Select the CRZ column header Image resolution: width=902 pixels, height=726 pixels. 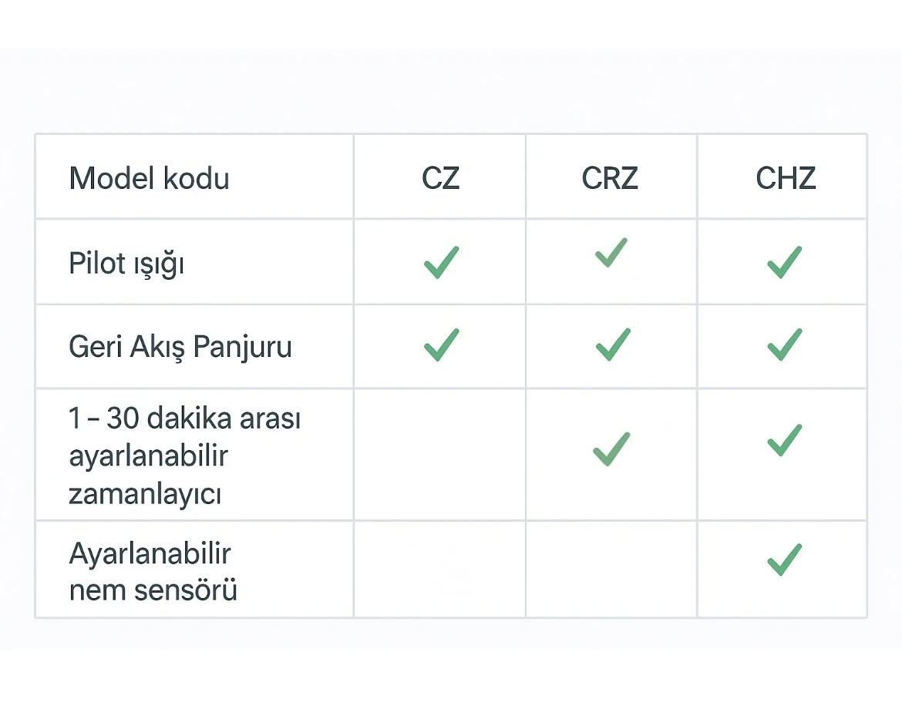(x=610, y=179)
